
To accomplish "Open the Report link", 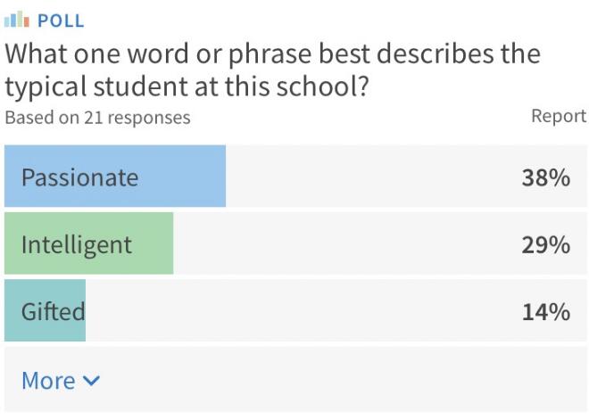I will click(559, 116).
